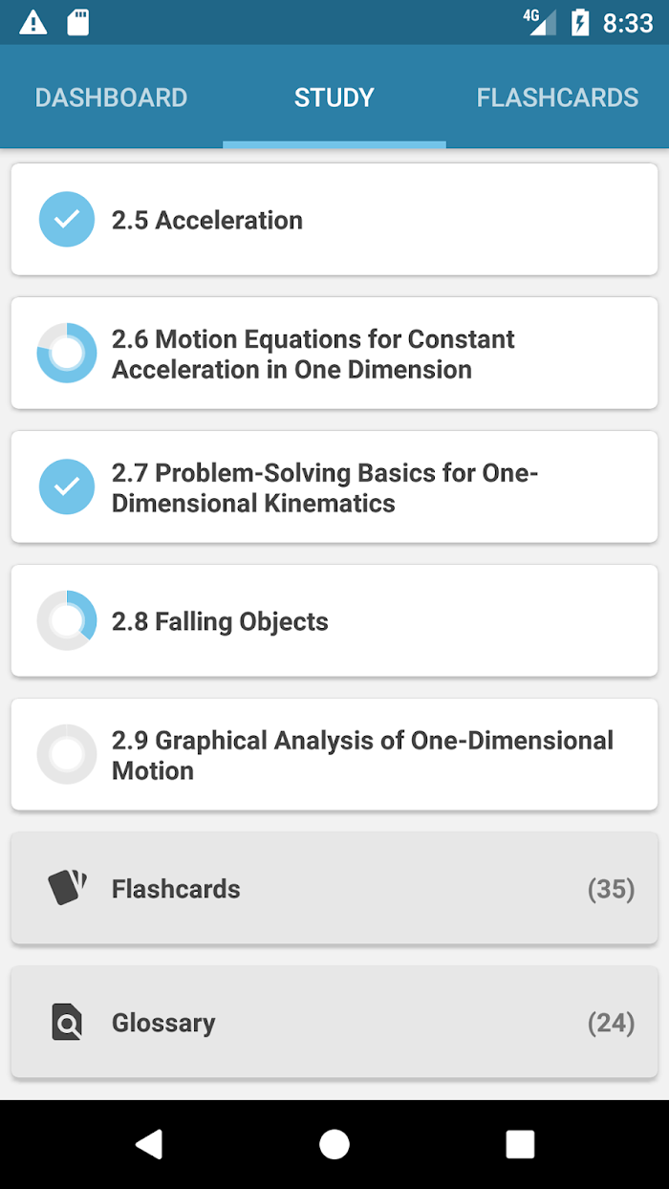Tap the completed checkmark icon for 2.5 Acceleration
This screenshot has width=669, height=1189.
pos(67,220)
